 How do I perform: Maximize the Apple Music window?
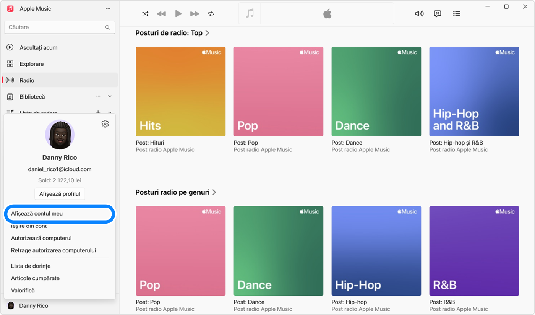coord(506,6)
